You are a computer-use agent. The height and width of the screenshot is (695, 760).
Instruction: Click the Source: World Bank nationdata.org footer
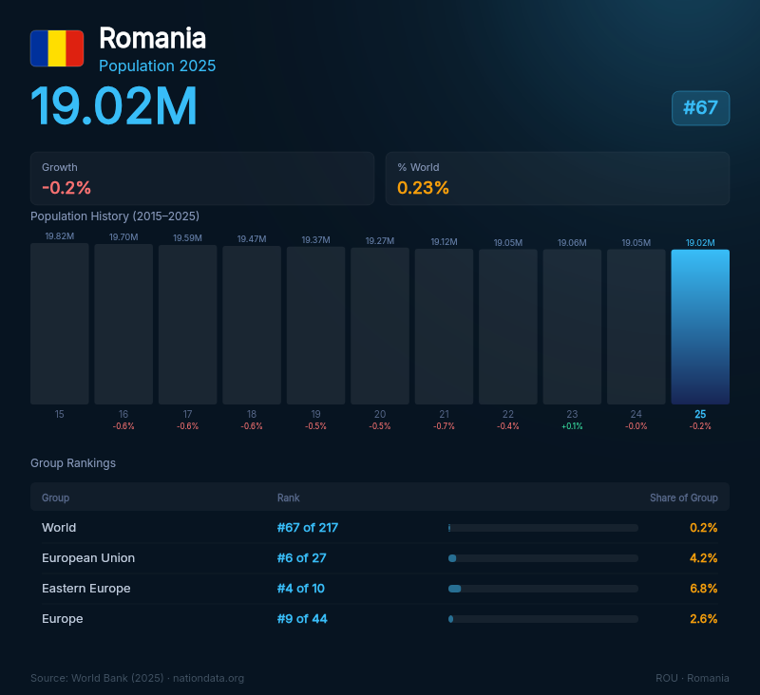(137, 678)
